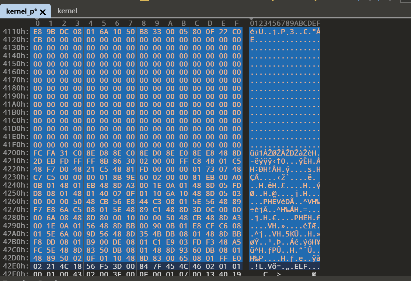411x281 pixels.
Task: Switch to the kernel tab
Action: pyautogui.click(x=67, y=11)
